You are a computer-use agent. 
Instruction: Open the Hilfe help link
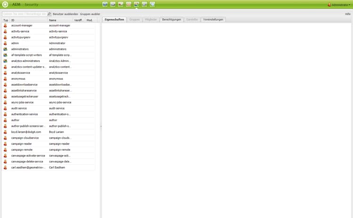pyautogui.click(x=348, y=14)
